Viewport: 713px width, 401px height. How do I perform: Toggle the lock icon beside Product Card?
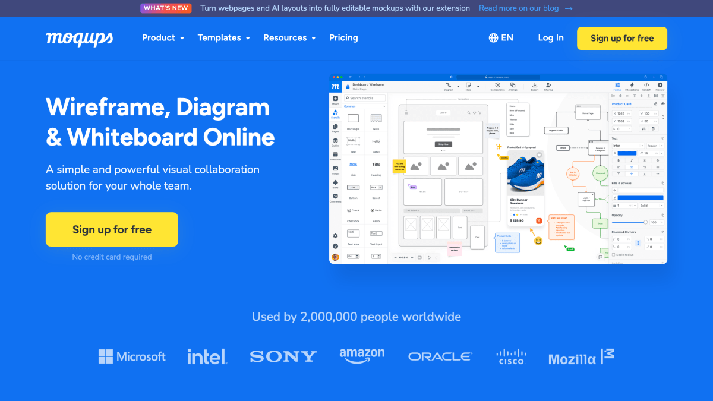point(655,104)
